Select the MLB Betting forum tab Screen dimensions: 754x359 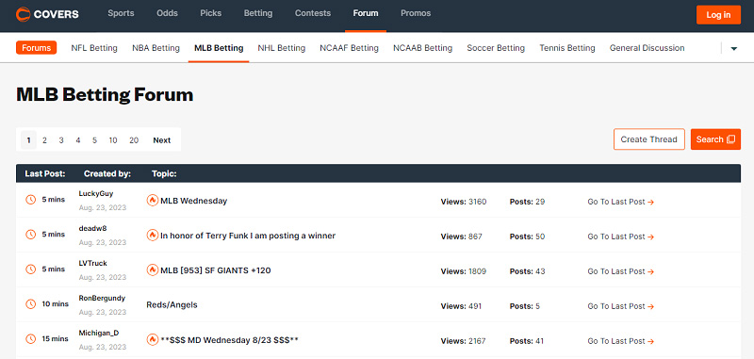tap(219, 48)
